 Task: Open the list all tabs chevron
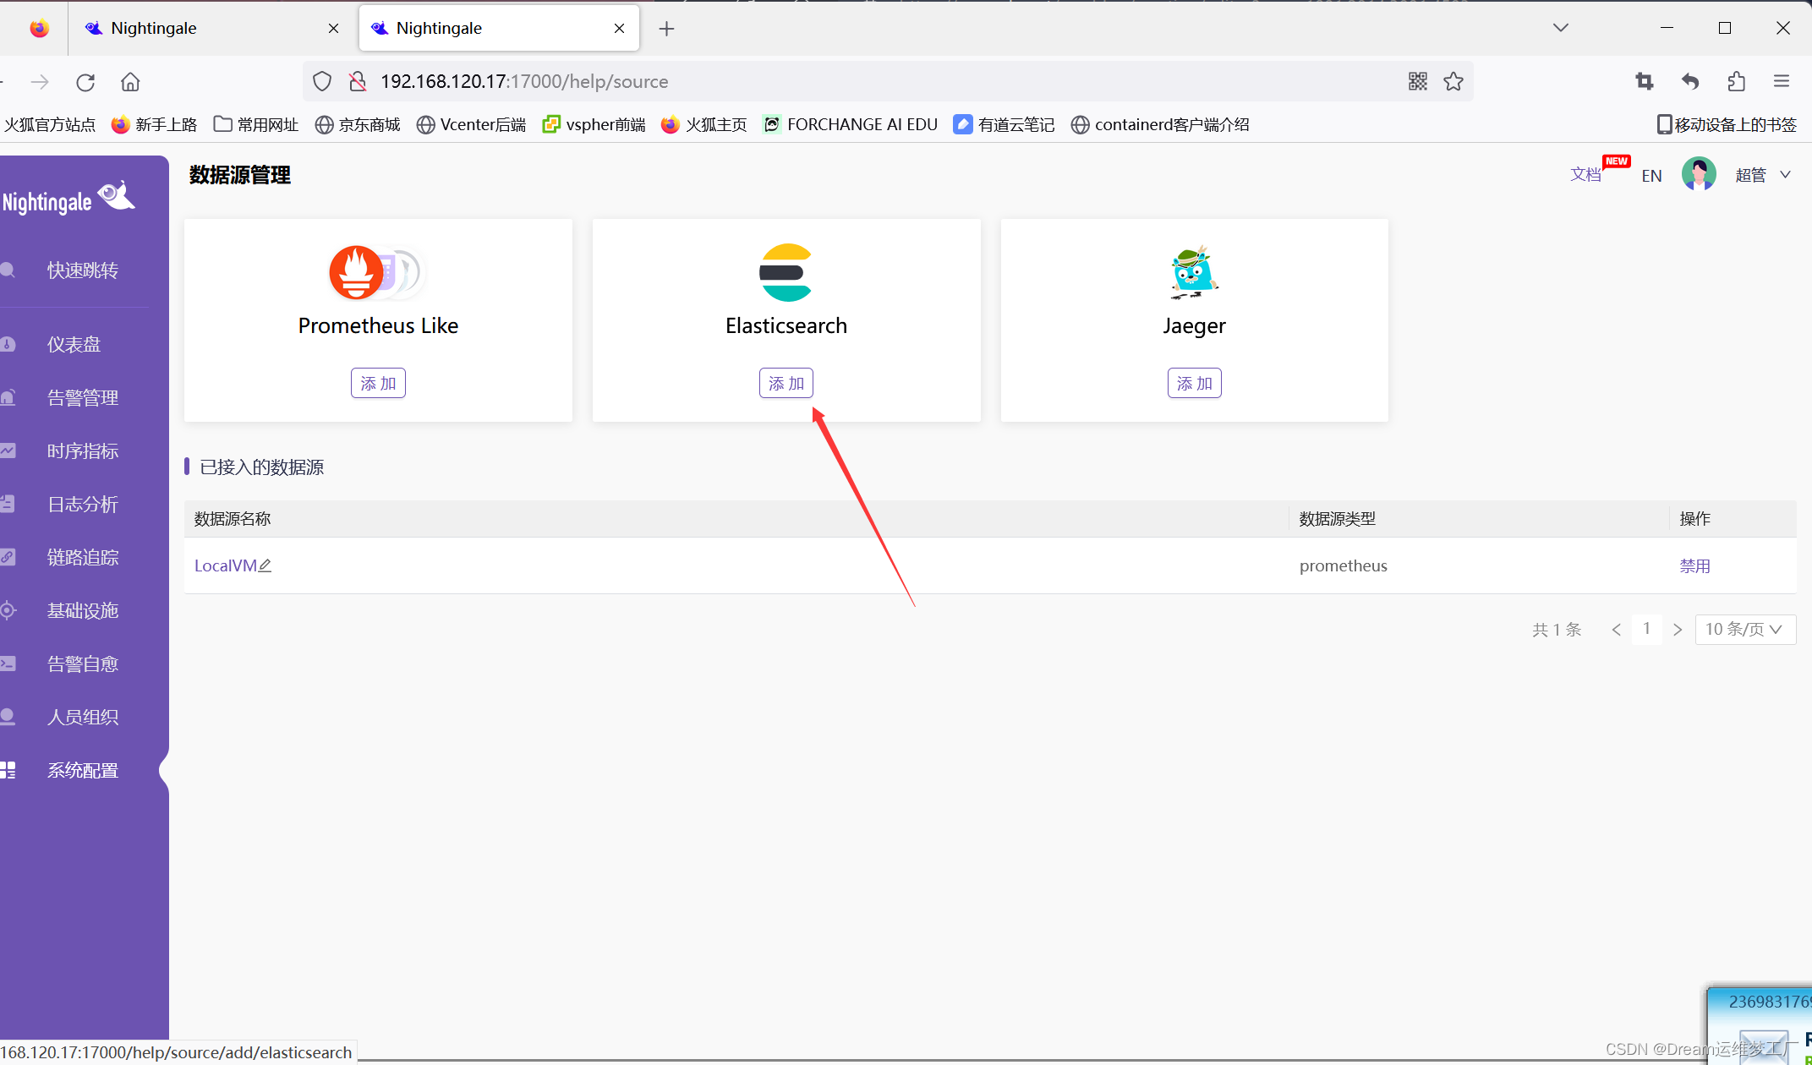pos(1561,28)
